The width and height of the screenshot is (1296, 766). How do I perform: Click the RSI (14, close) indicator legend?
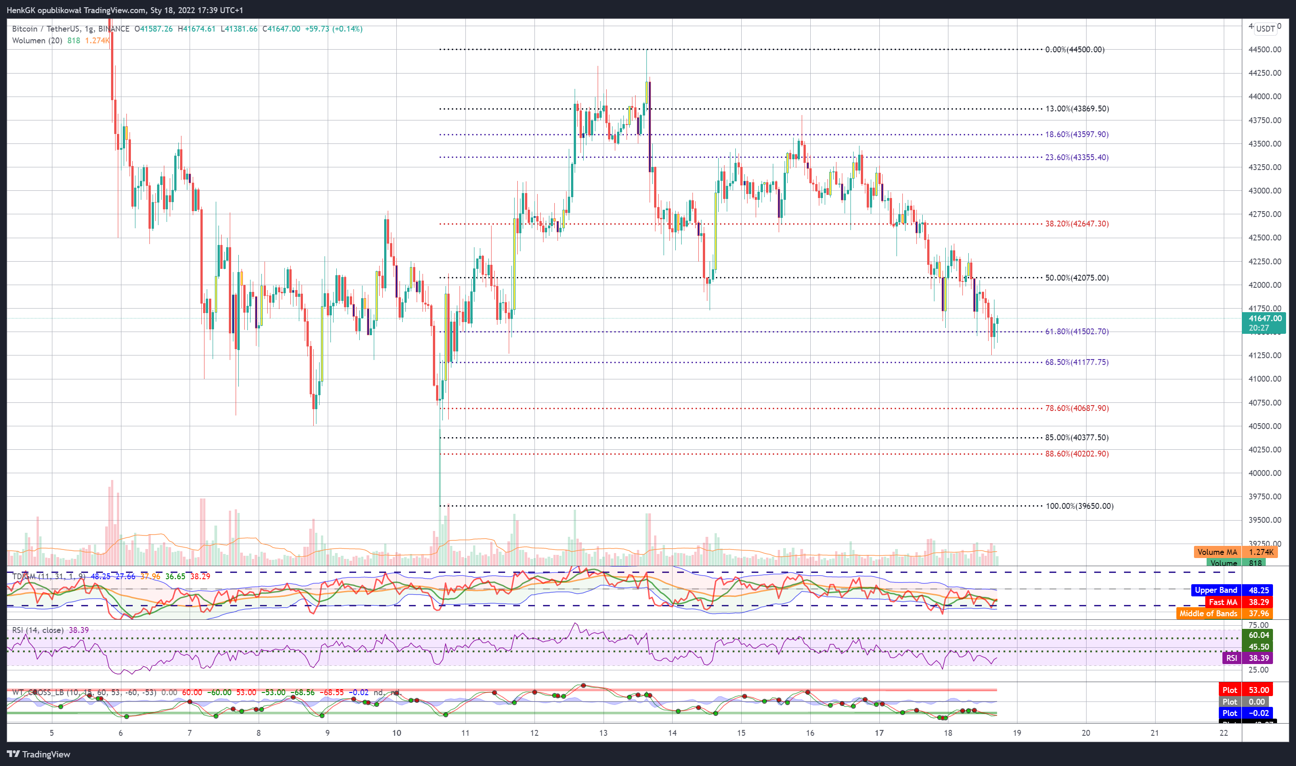pyautogui.click(x=37, y=630)
